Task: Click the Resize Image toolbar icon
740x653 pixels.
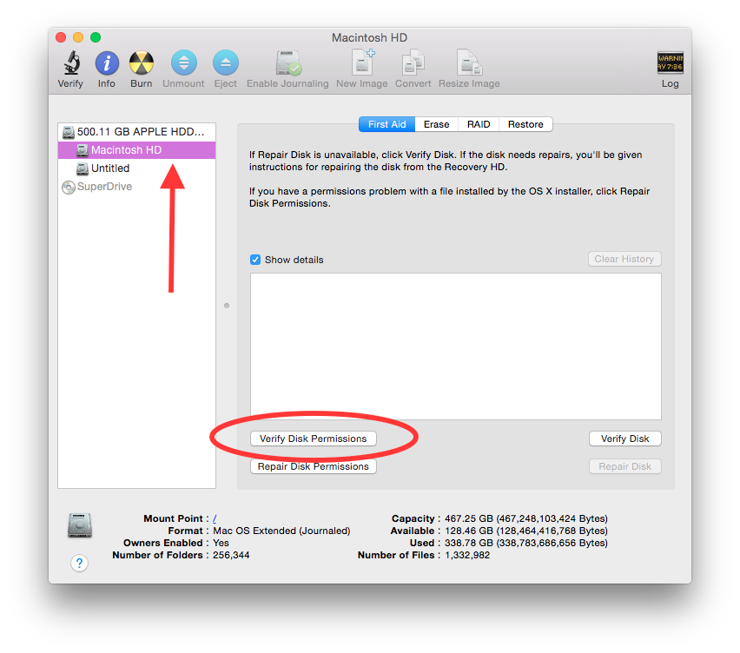Action: tap(469, 63)
